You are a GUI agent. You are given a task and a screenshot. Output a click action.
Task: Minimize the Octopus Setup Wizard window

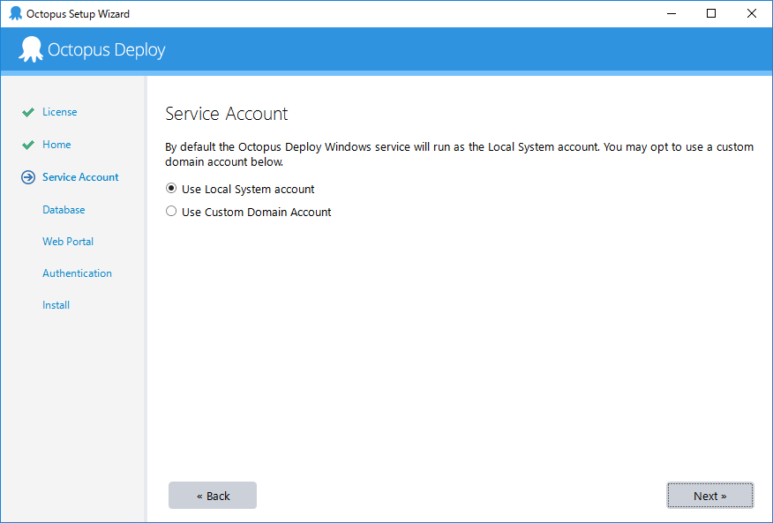[x=671, y=13]
